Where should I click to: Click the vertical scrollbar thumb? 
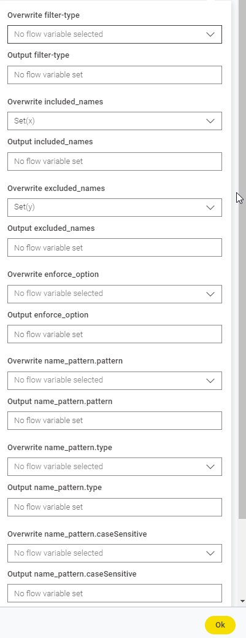coord(242,260)
